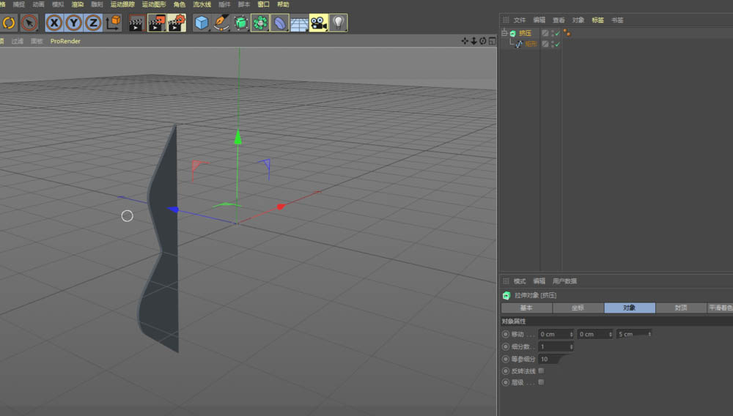Switch to the 封顶 tab

coord(680,308)
